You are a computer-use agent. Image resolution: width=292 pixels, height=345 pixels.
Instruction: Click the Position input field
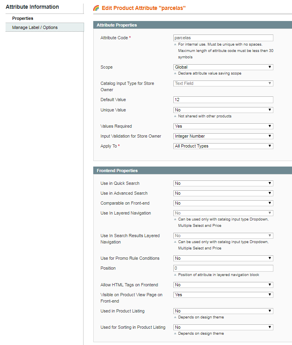223,268
